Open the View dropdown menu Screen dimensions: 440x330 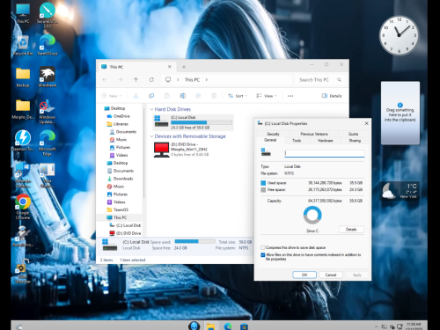pos(267,96)
